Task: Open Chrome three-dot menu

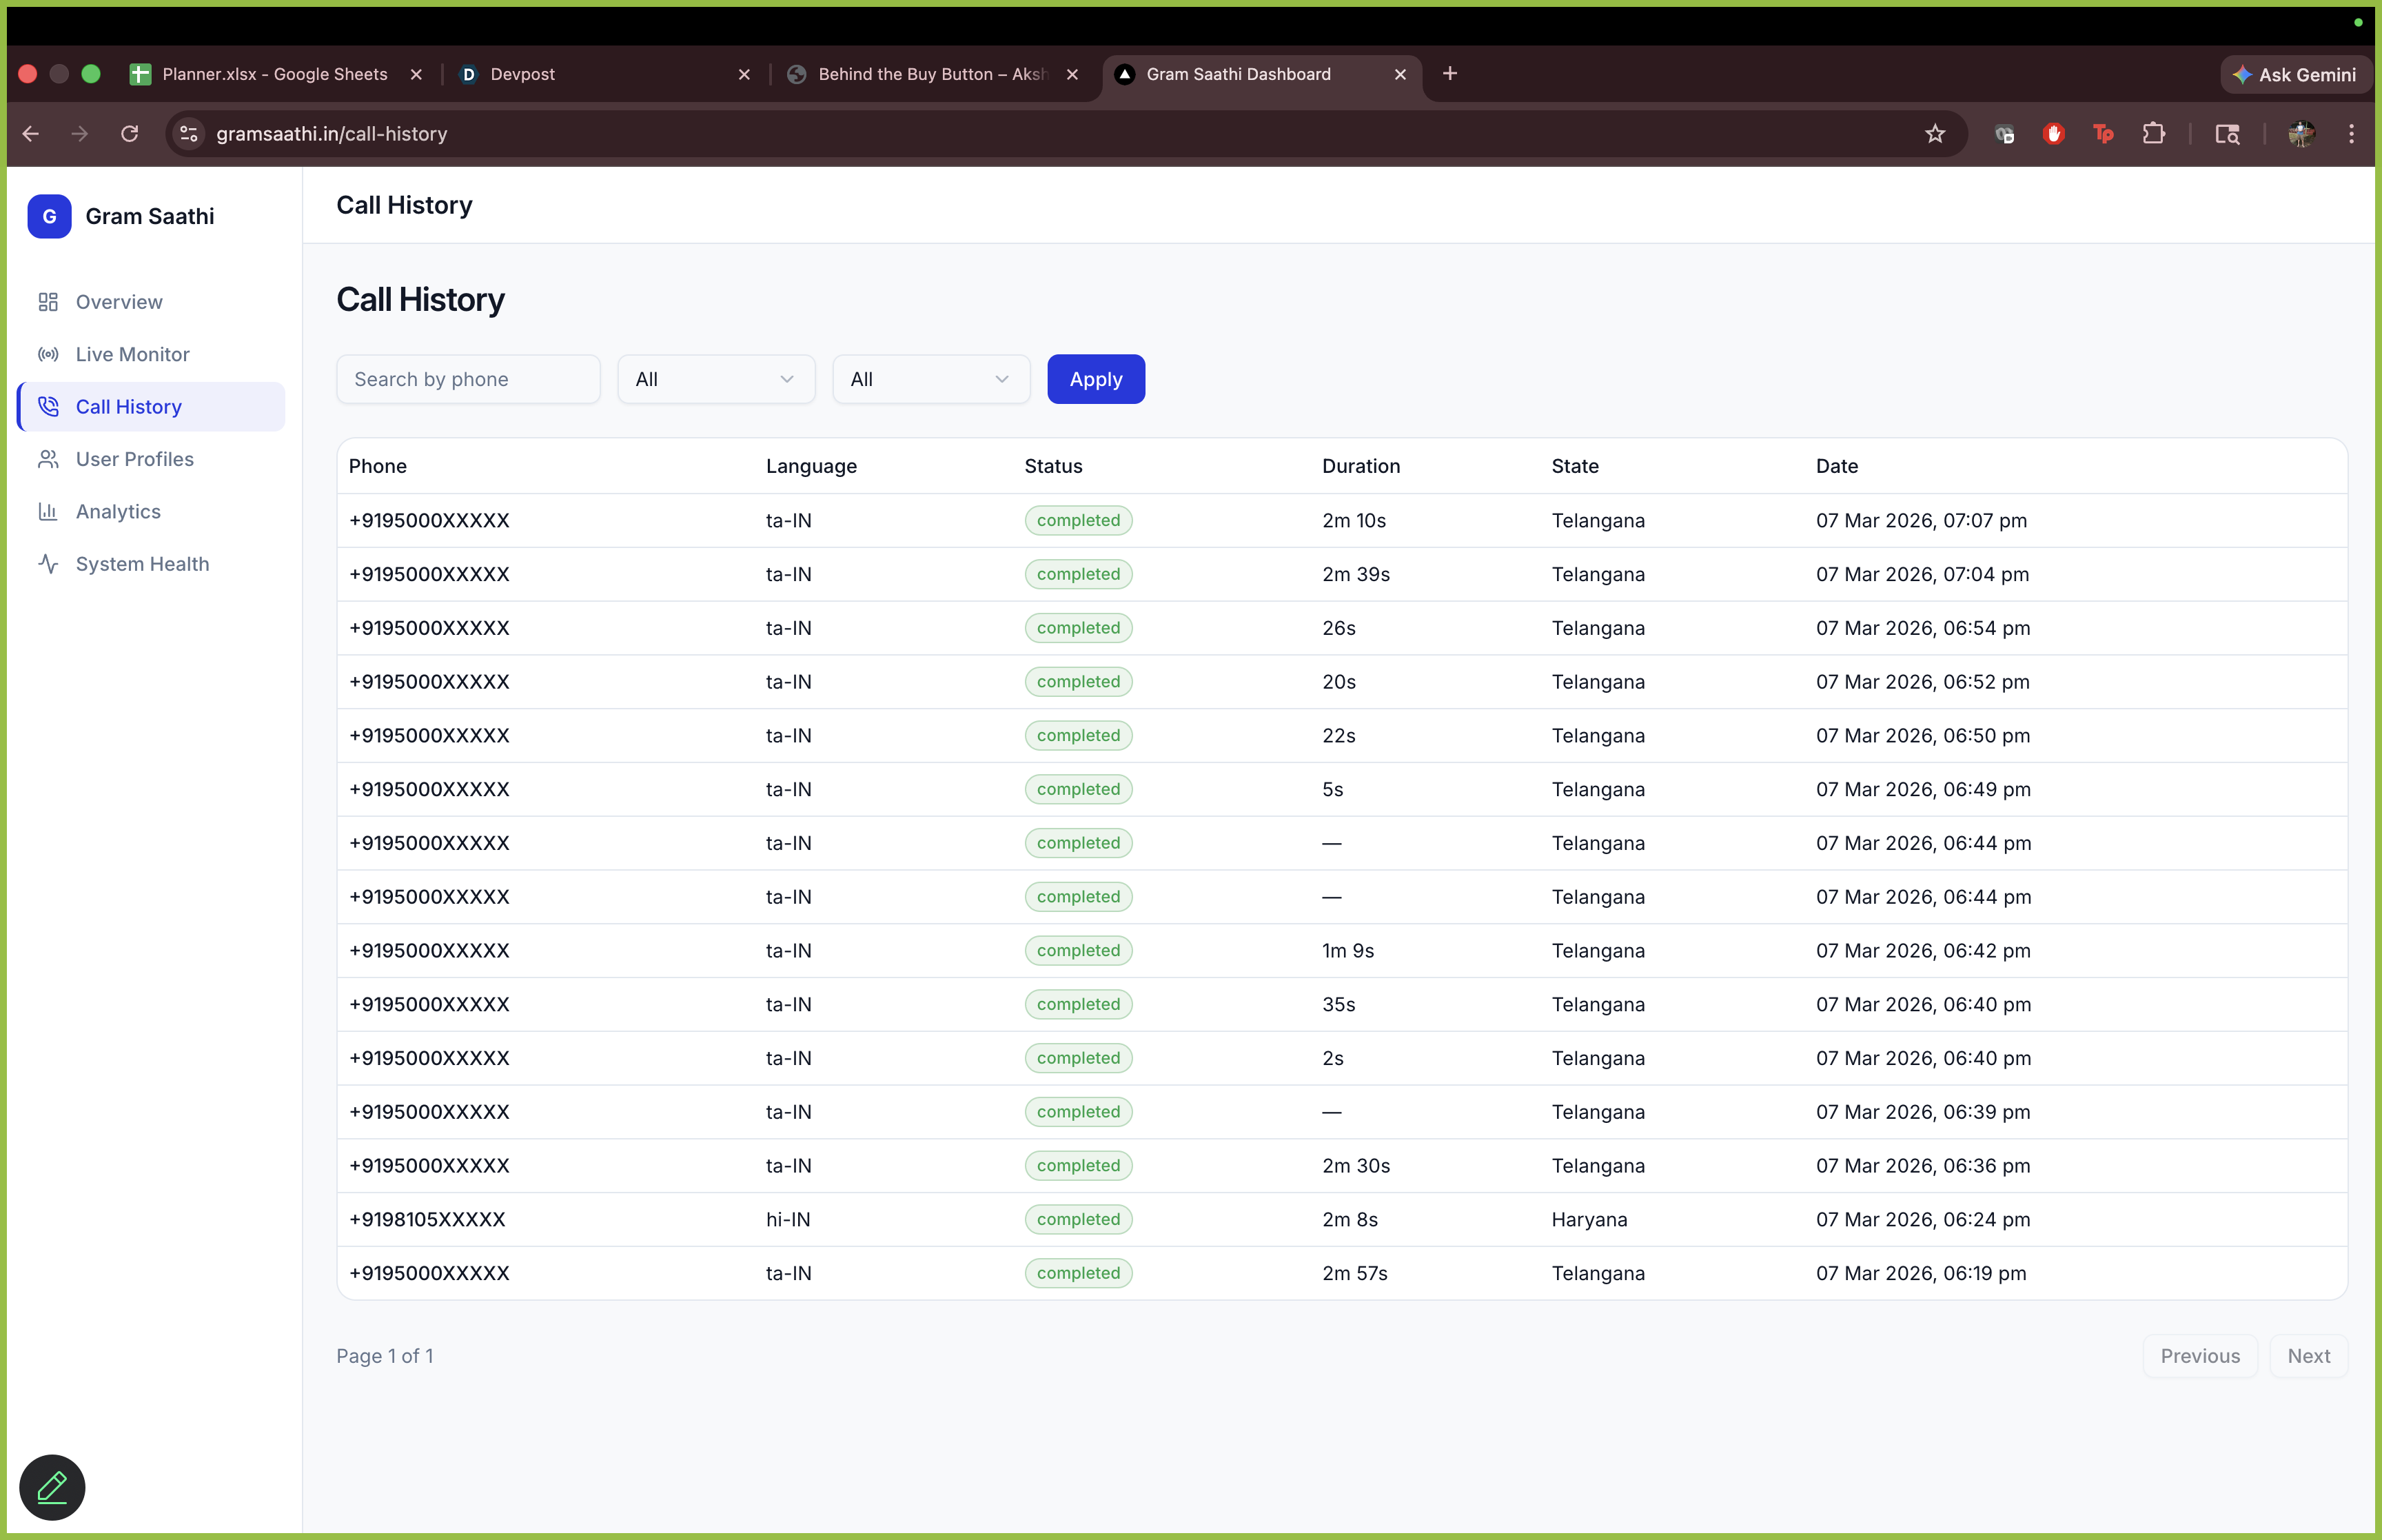Action: point(2351,134)
